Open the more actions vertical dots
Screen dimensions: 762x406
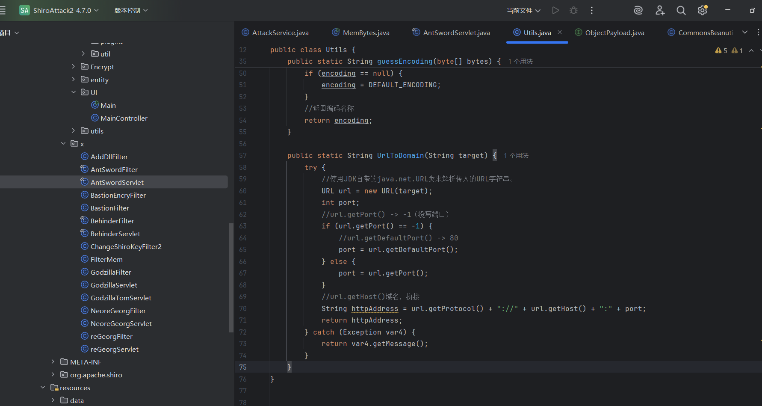tap(592, 10)
